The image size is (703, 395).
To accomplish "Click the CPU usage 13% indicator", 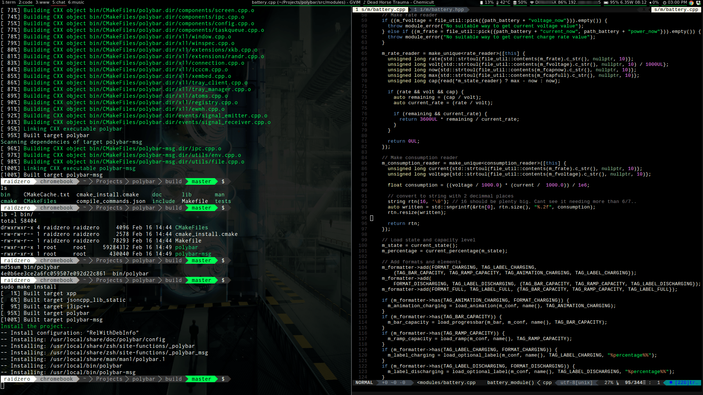I will [487, 3].
